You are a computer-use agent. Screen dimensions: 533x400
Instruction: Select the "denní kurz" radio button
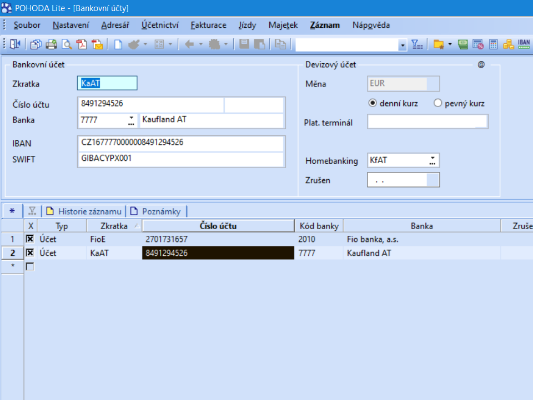373,103
